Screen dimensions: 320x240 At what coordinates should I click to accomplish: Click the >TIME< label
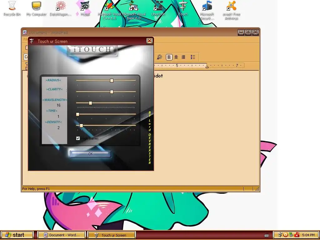(x=52, y=111)
